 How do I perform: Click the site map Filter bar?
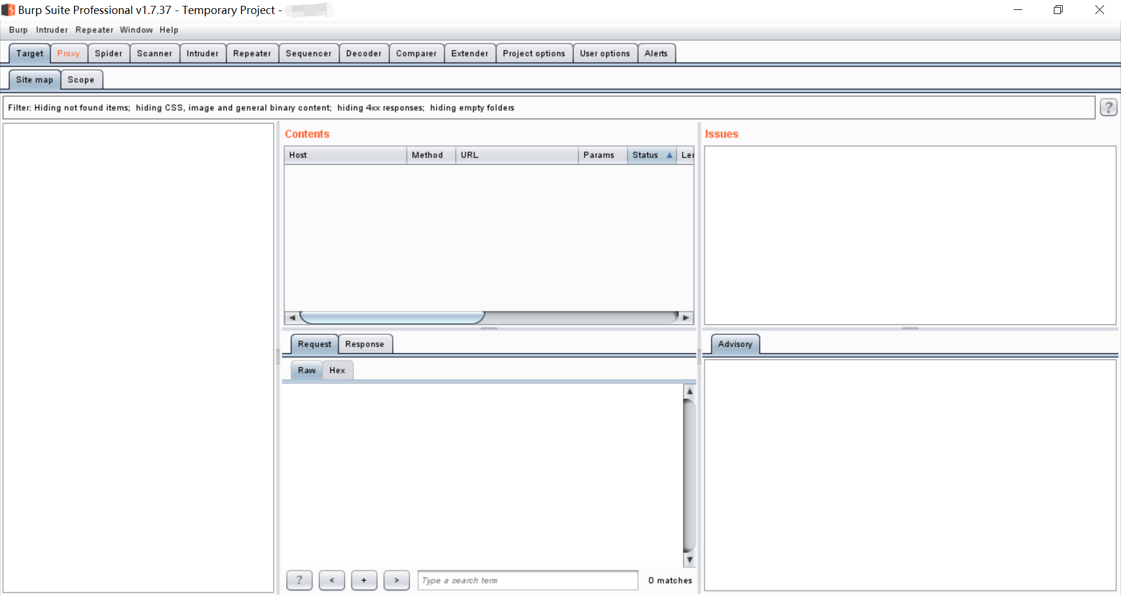tap(549, 108)
